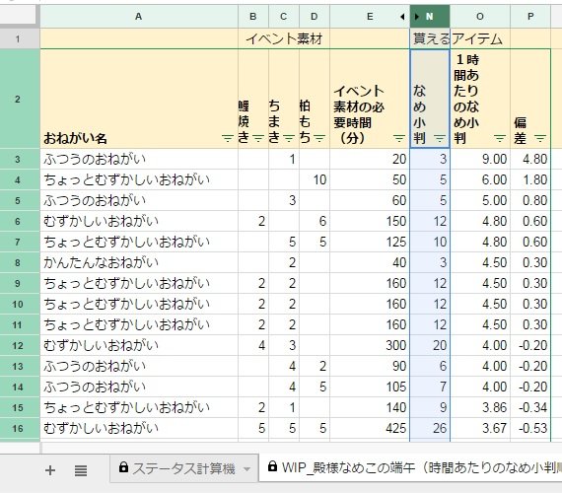
Task: Open filter for 鯉焼き column
Action: [258, 138]
